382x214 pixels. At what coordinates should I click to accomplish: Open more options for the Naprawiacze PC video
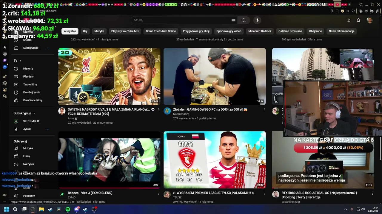[264, 110]
